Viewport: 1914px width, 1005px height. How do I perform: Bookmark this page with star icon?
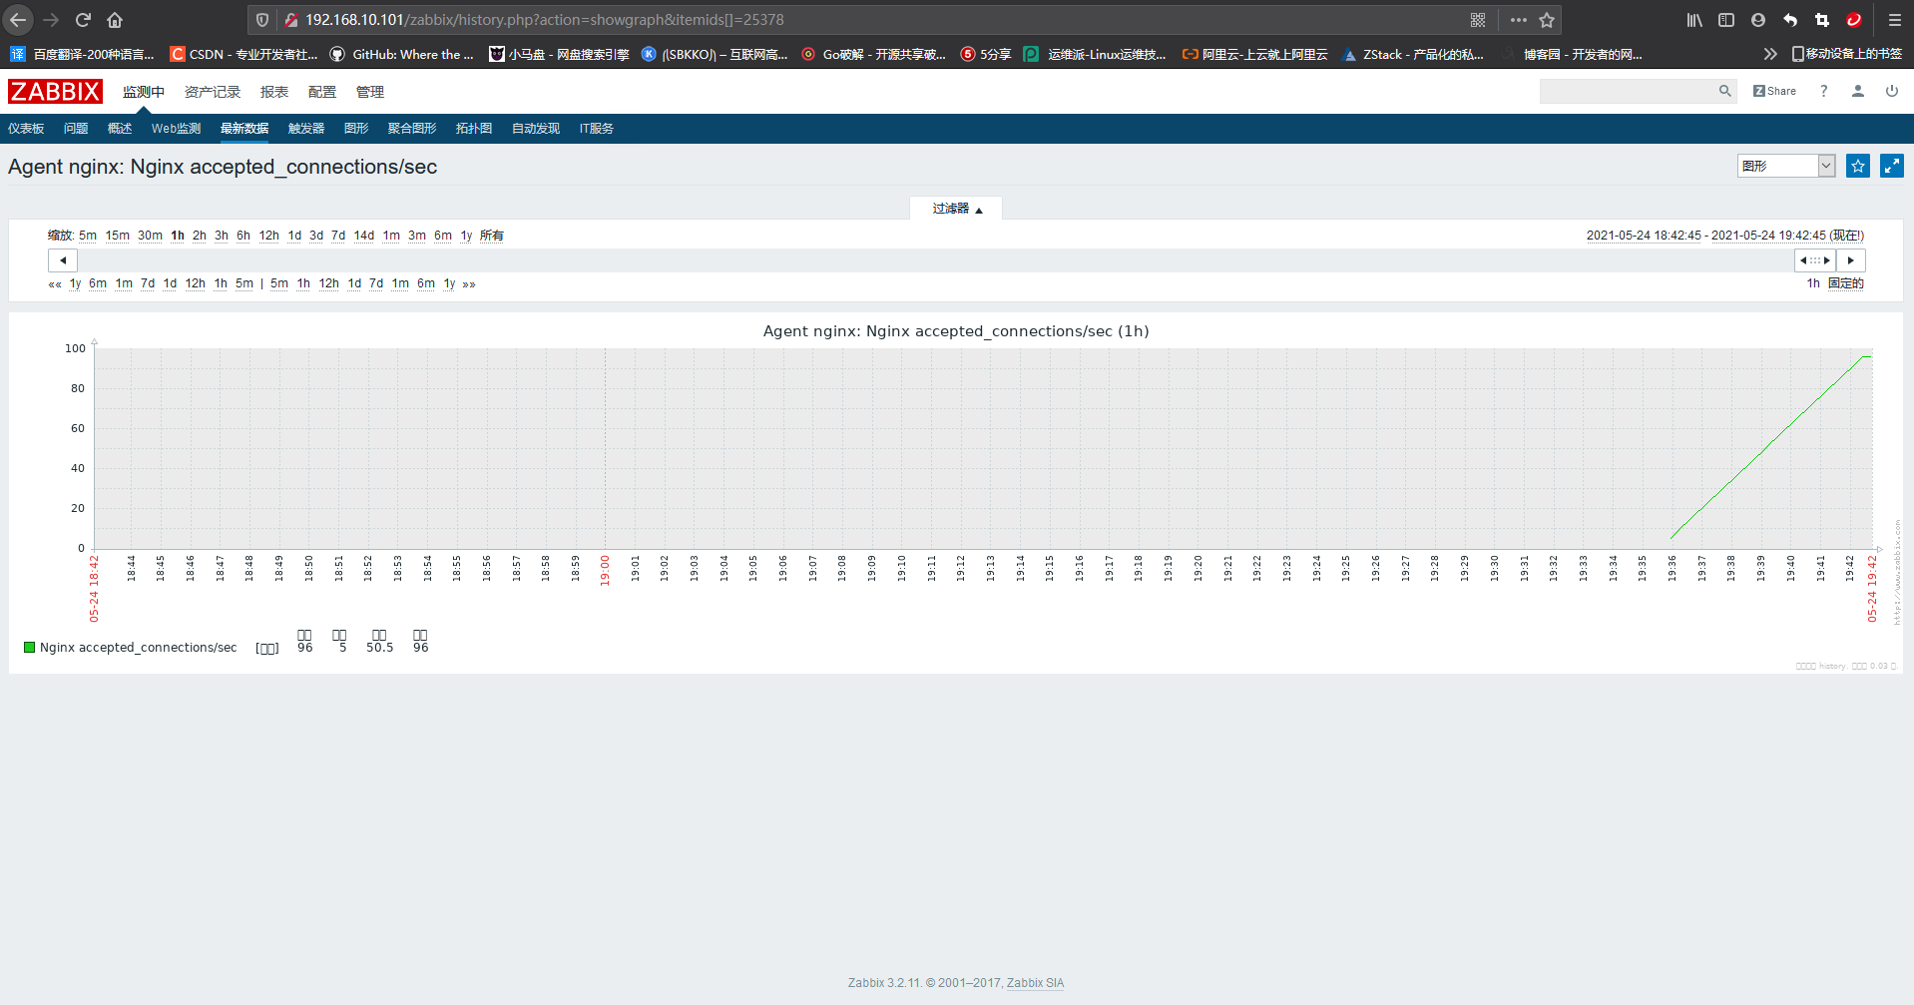(1547, 20)
